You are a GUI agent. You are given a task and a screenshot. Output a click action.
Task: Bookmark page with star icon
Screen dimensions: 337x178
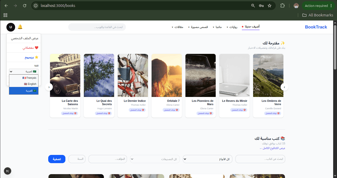click(x=270, y=6)
